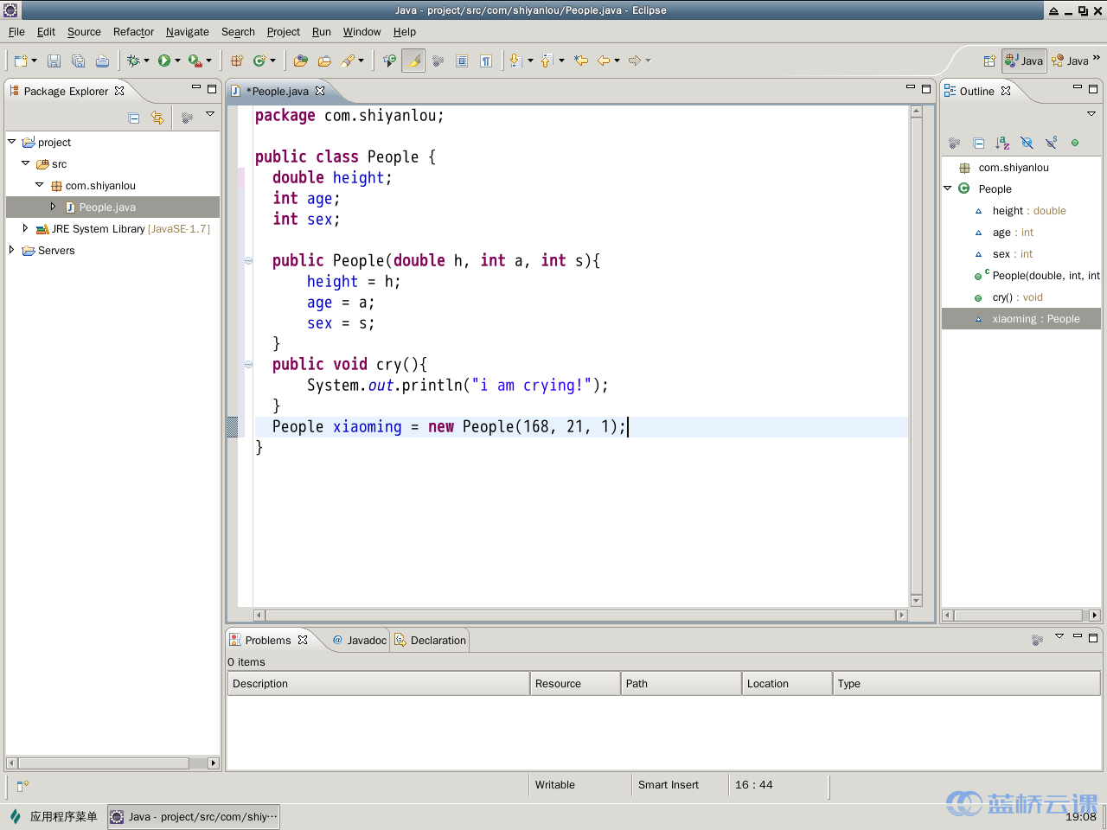Open the Refactor menu
The width and height of the screenshot is (1107, 830).
pos(133,32)
